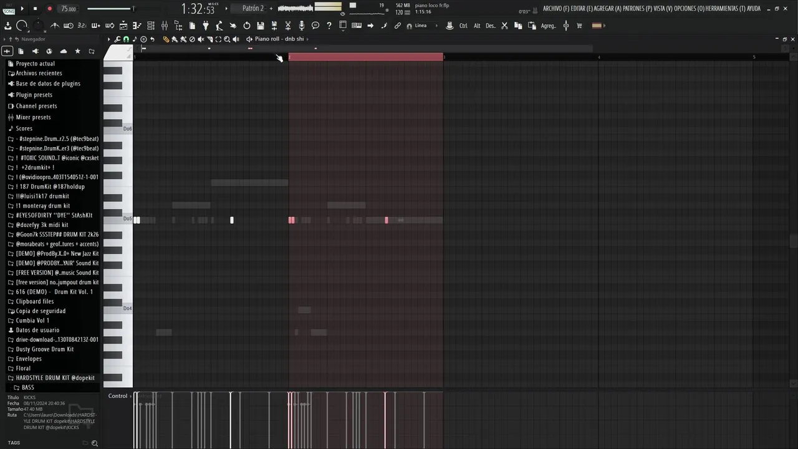Image resolution: width=798 pixels, height=449 pixels.
Task: Open the piano roll/step view icon
Action: (137, 26)
